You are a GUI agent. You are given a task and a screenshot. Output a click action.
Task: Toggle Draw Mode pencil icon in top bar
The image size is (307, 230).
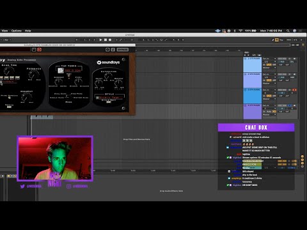pyautogui.click(x=273, y=40)
